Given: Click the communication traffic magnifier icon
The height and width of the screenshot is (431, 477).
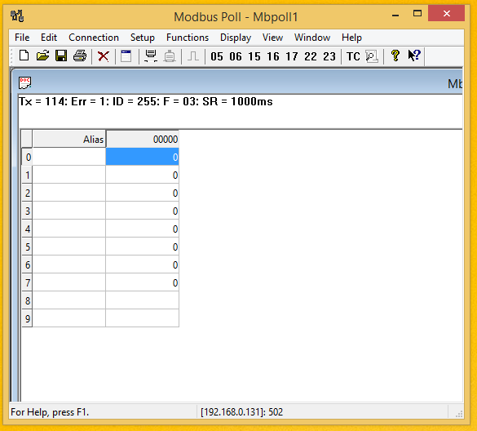Looking at the screenshot, I should (x=372, y=56).
